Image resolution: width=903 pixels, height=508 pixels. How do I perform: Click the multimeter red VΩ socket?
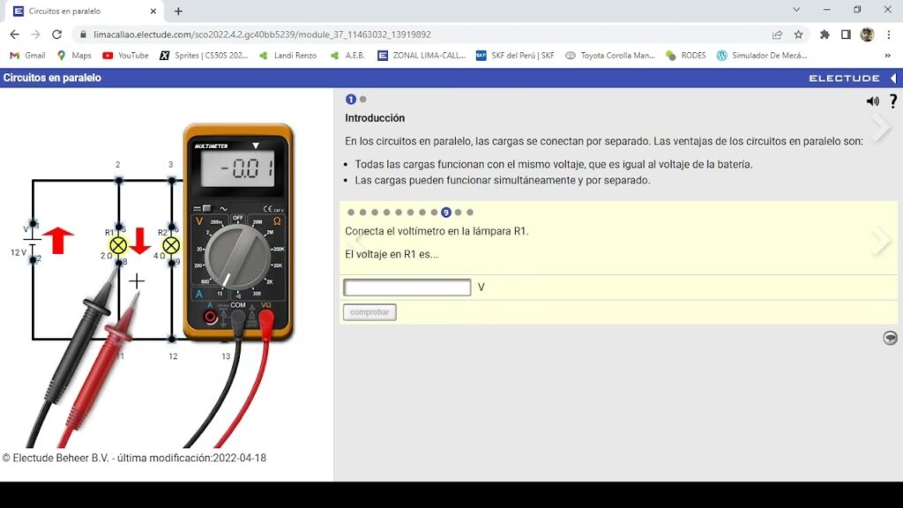(265, 315)
